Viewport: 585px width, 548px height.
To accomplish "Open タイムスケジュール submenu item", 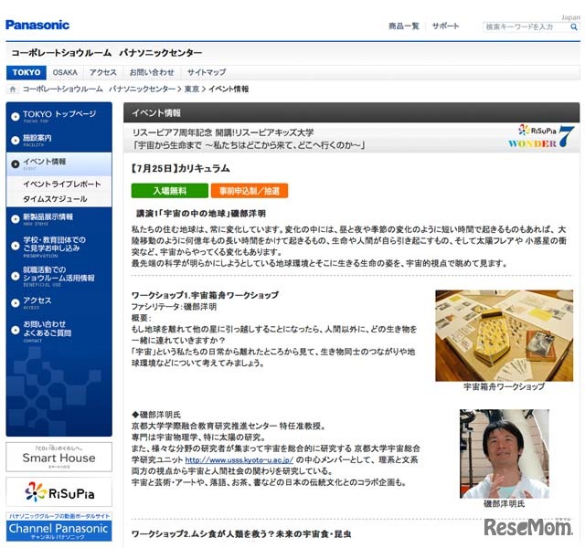I will click(x=55, y=199).
